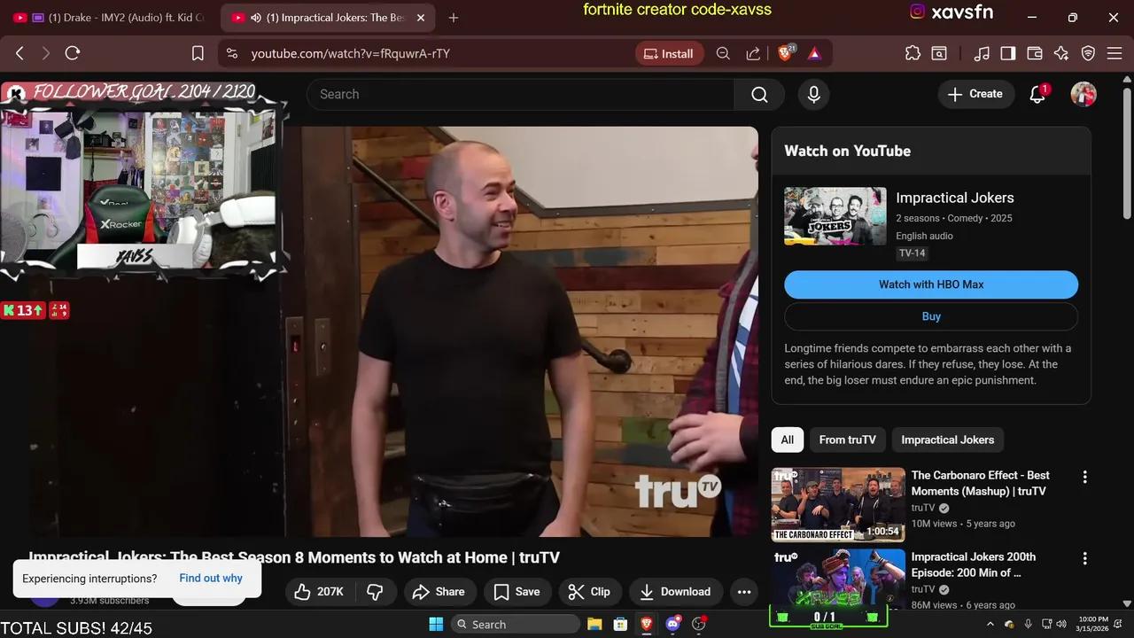Click the Share button under the video
This screenshot has height=638, width=1134.
pyautogui.click(x=440, y=592)
